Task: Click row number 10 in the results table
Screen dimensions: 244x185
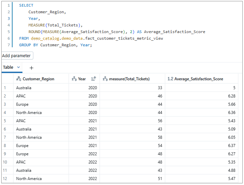Action: tap(5, 162)
